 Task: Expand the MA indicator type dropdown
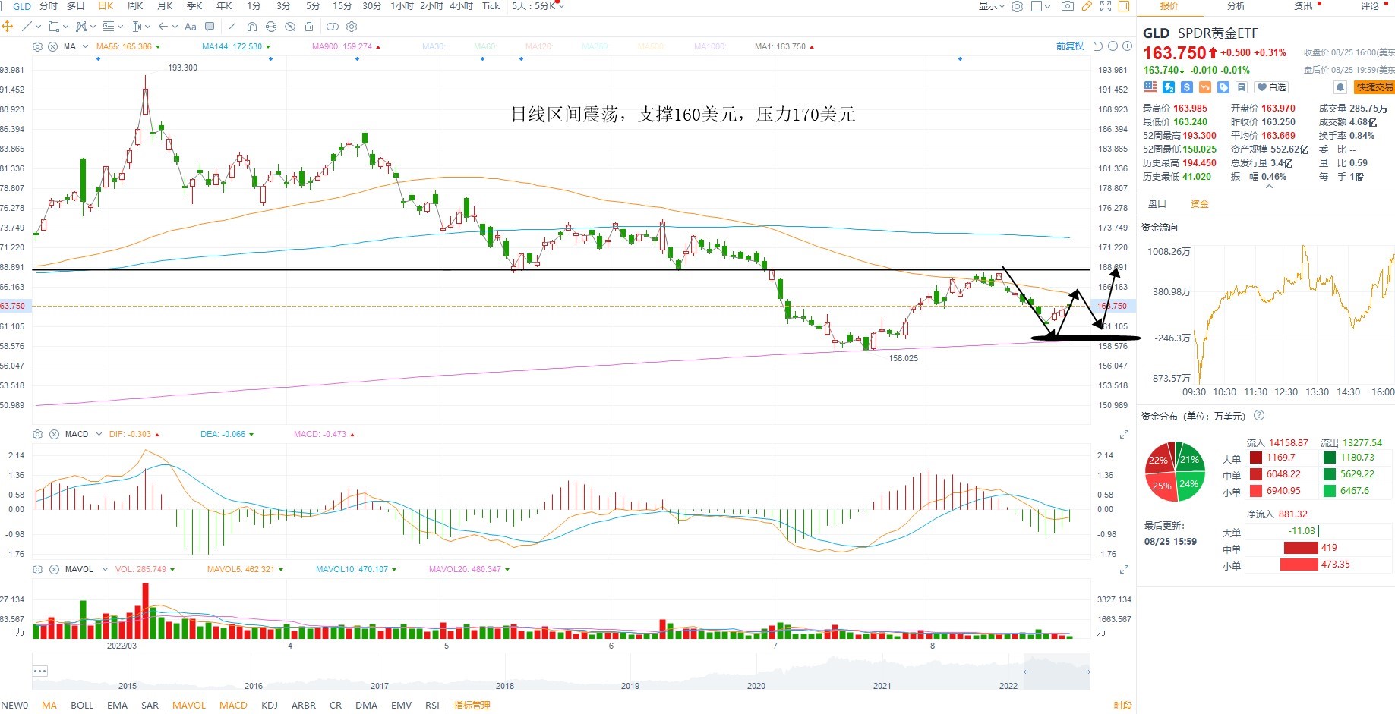point(85,46)
